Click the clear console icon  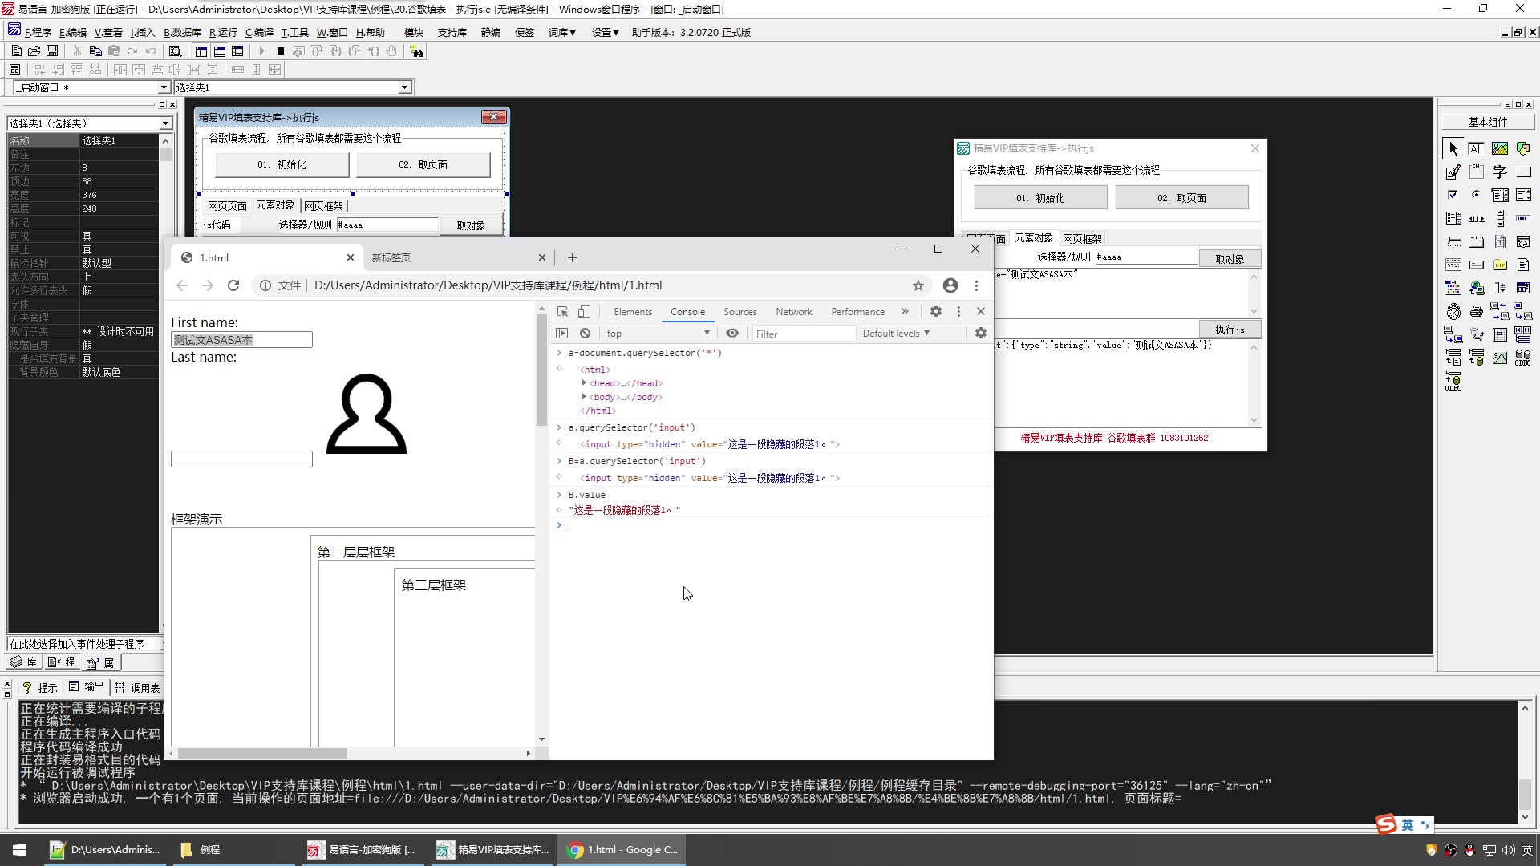(x=585, y=333)
